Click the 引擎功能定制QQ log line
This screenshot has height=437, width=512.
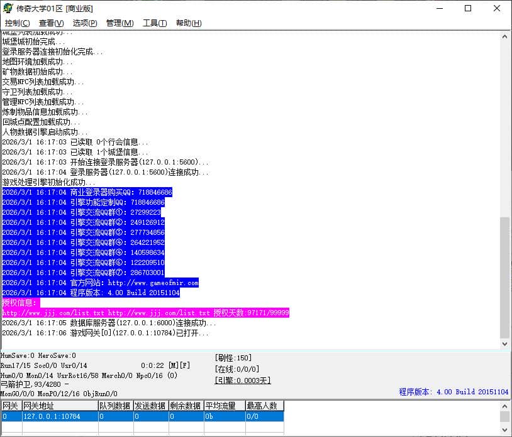83,202
